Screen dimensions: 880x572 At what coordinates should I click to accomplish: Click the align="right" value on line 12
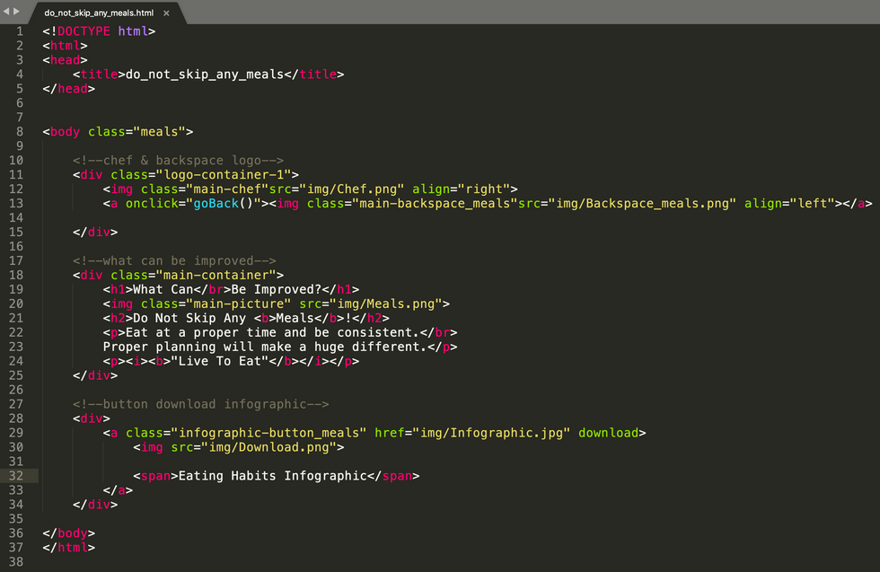point(484,189)
